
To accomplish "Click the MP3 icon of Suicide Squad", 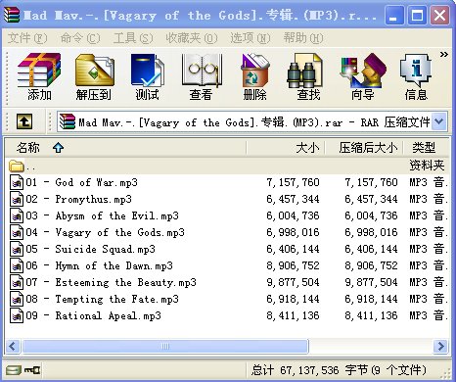I will [x=17, y=249].
